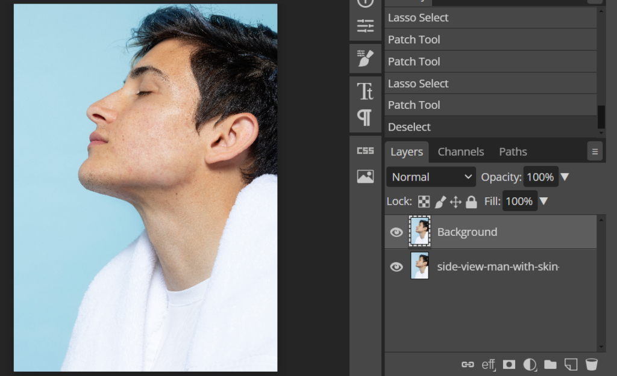
Task: Click the Link Layers chain icon
Action: pyautogui.click(x=468, y=365)
